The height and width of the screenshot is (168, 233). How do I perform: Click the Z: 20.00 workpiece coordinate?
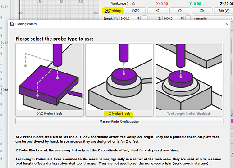click(227, 4)
